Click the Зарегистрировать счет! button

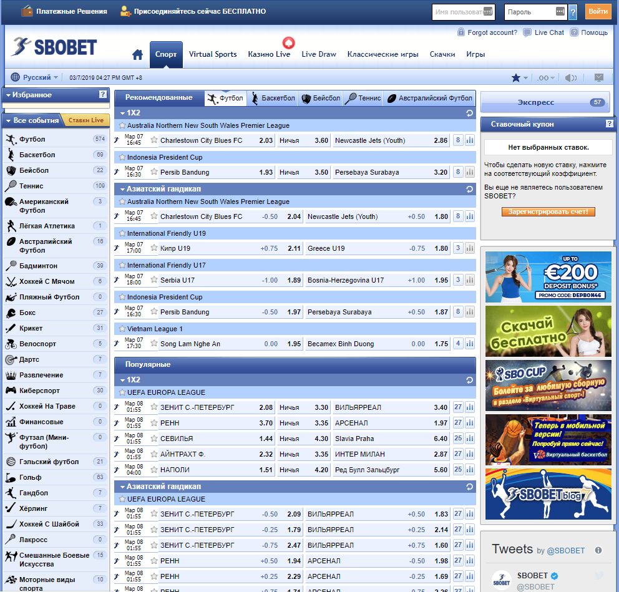(548, 211)
